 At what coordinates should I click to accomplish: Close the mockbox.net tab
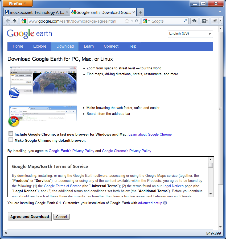click(67, 12)
